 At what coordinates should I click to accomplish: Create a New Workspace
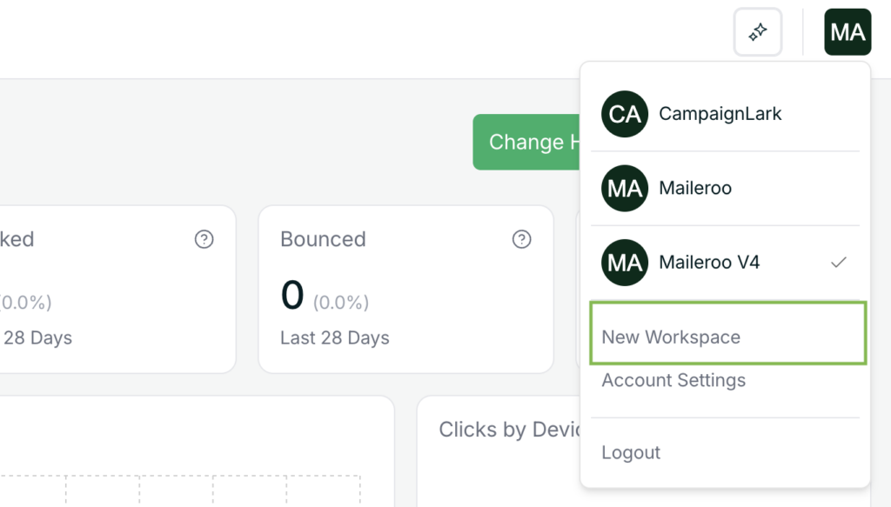[671, 337]
